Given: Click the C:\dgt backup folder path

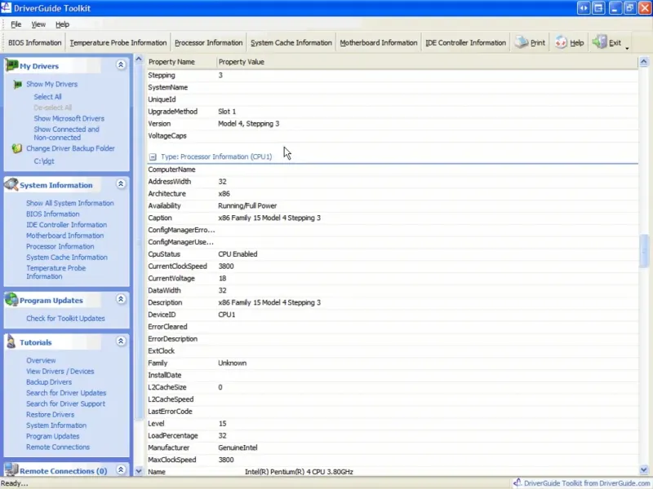Looking at the screenshot, I should pyautogui.click(x=44, y=161).
